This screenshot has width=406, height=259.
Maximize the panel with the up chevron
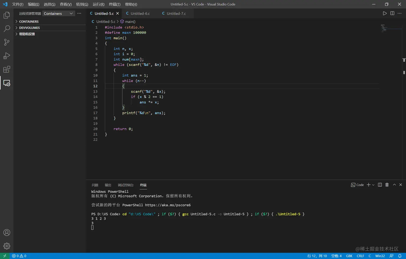394,185
